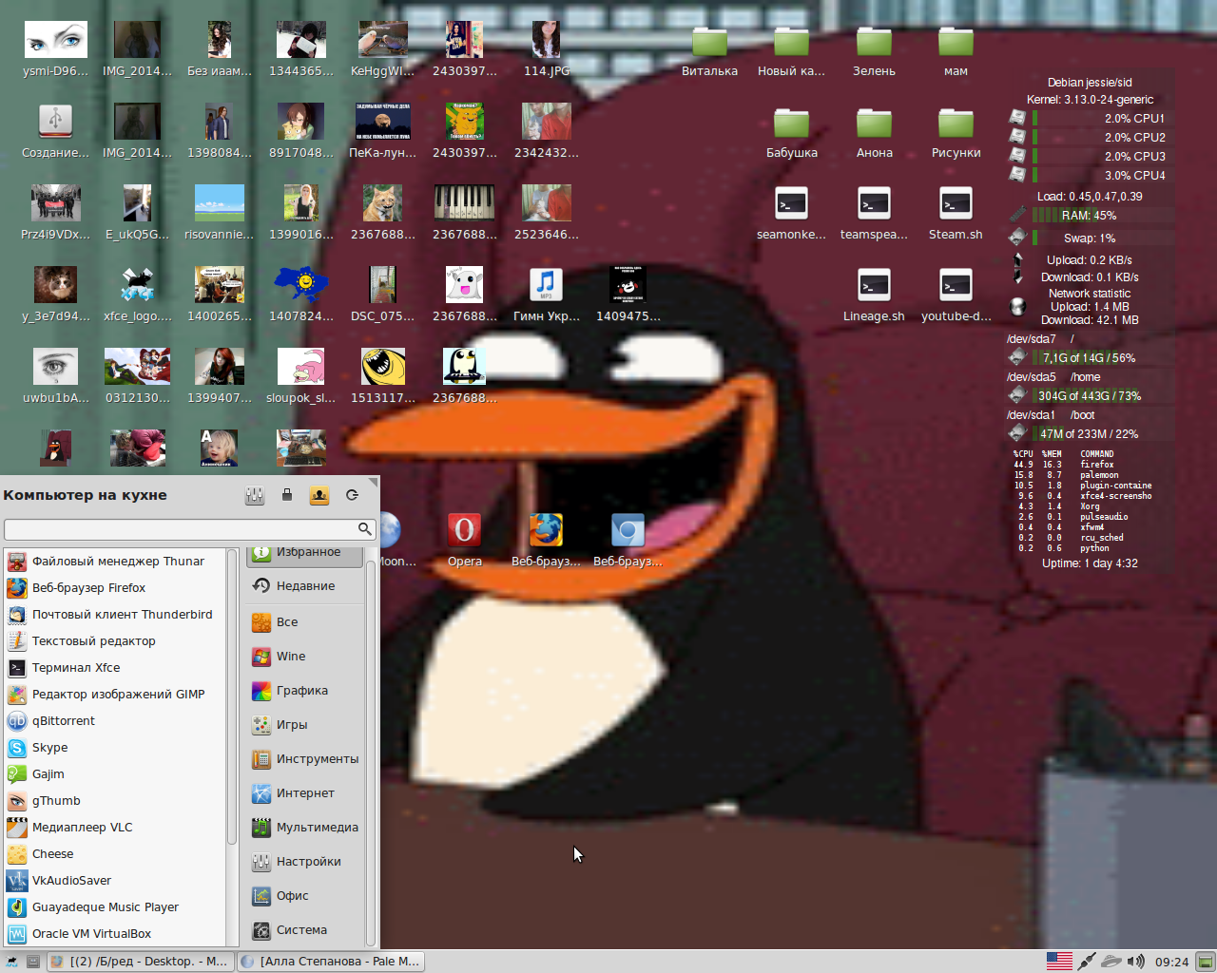This screenshot has height=973, width=1217.
Task: Select the Гимн Укр... MP3 file
Action: click(546, 296)
